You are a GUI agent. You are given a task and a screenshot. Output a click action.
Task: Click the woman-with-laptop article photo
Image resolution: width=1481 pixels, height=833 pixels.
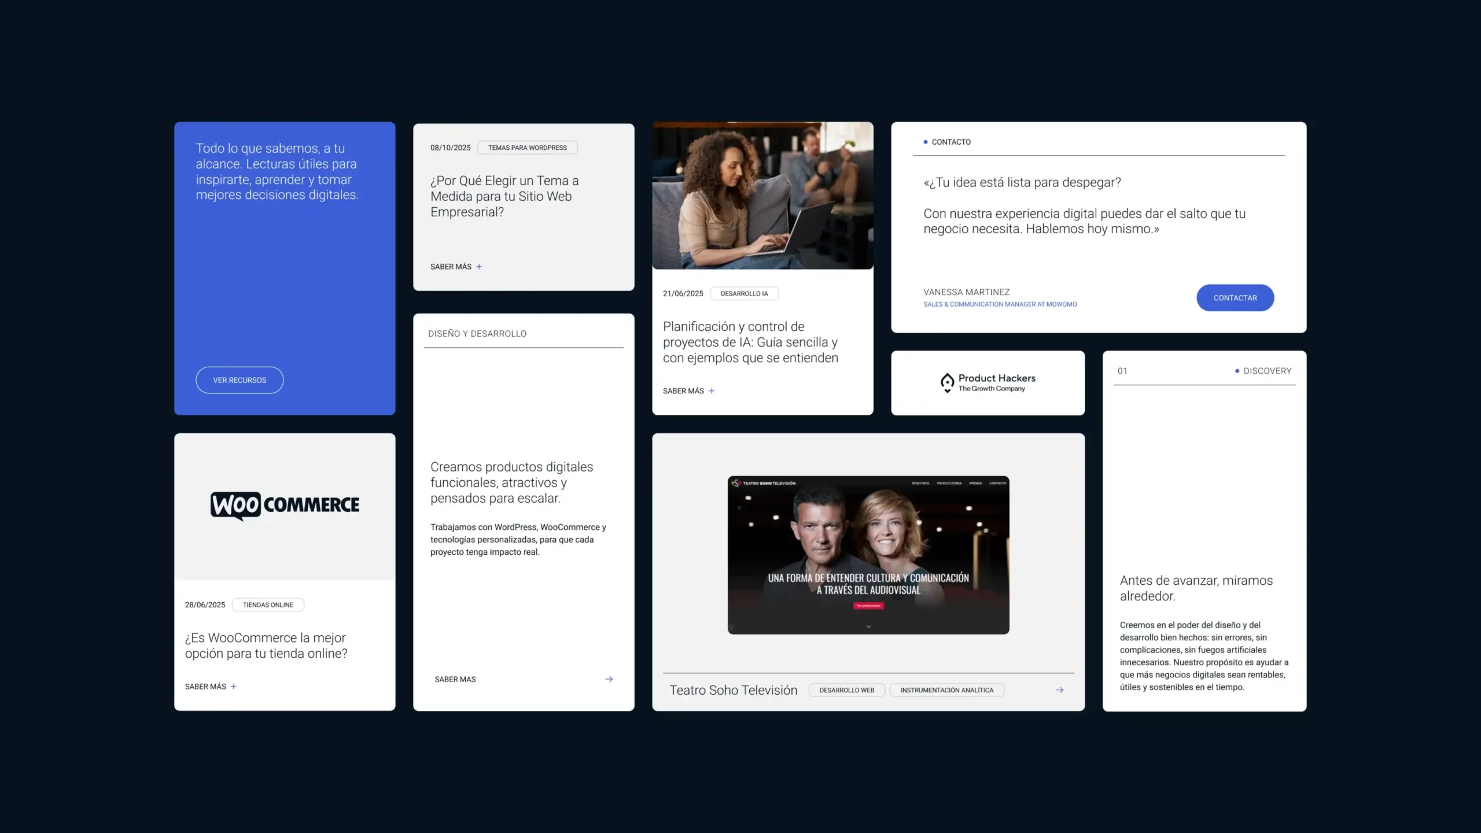coord(762,196)
